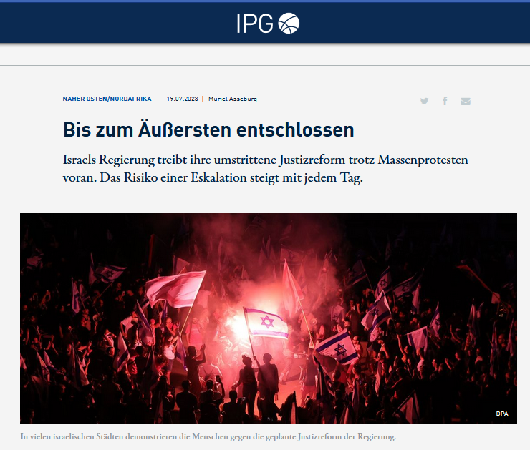Click the IPG lettering in the header
This screenshot has width=530, height=450.
click(255, 24)
